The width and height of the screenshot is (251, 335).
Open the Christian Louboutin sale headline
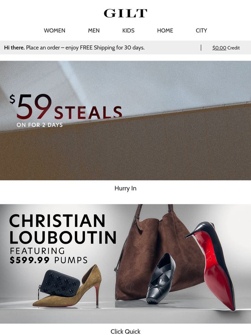pos(63,229)
